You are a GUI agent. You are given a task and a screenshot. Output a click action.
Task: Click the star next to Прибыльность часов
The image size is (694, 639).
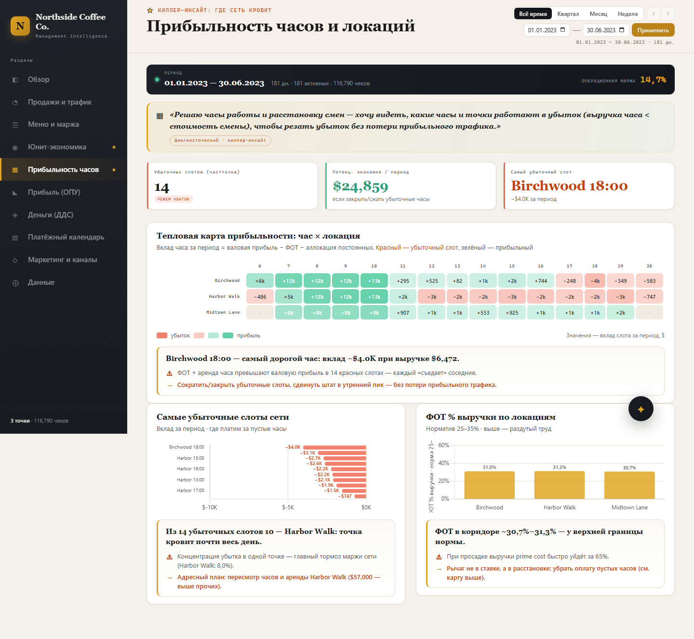(x=114, y=170)
